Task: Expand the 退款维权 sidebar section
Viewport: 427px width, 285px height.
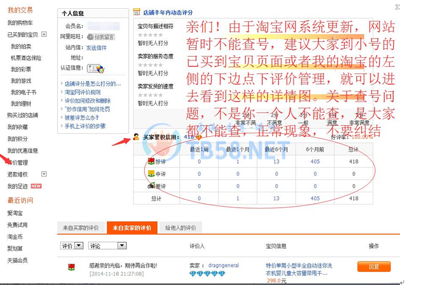Action: click(x=44, y=174)
